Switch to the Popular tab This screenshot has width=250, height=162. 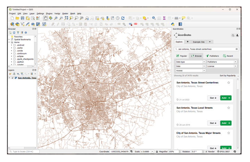[x=182, y=56]
